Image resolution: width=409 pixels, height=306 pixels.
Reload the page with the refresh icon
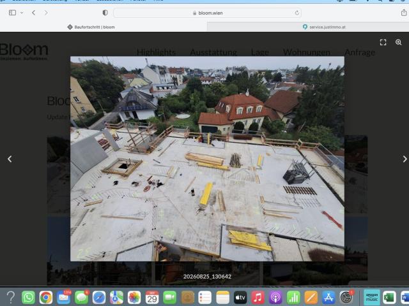(297, 13)
